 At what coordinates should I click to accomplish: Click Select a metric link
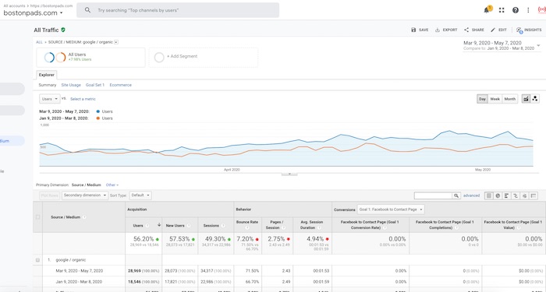point(83,99)
